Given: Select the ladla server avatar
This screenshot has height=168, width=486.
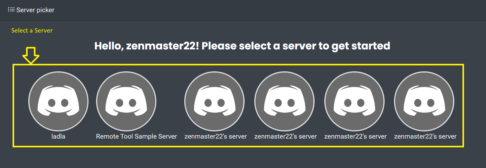Looking at the screenshot, I should coord(58,101).
